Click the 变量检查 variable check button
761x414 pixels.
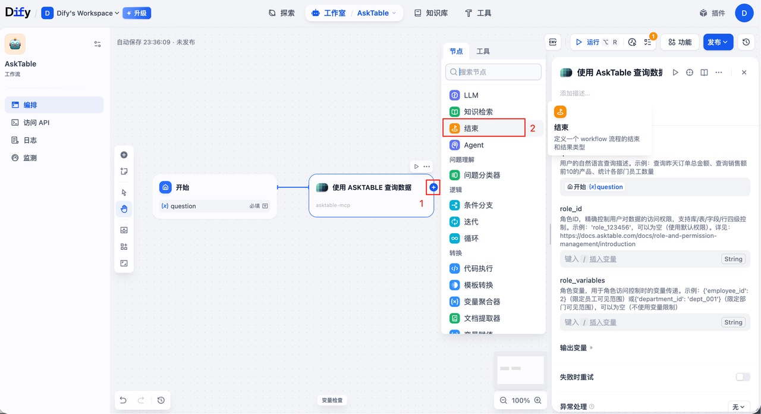[x=332, y=400]
